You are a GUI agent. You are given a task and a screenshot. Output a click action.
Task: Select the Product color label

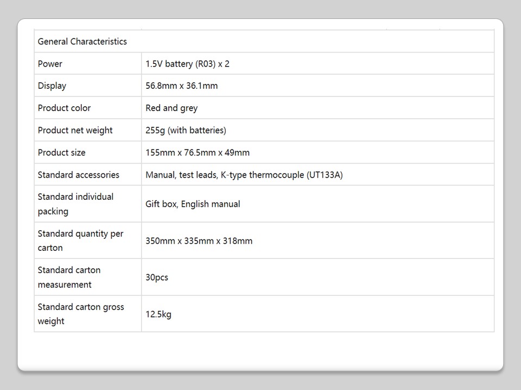(64, 108)
